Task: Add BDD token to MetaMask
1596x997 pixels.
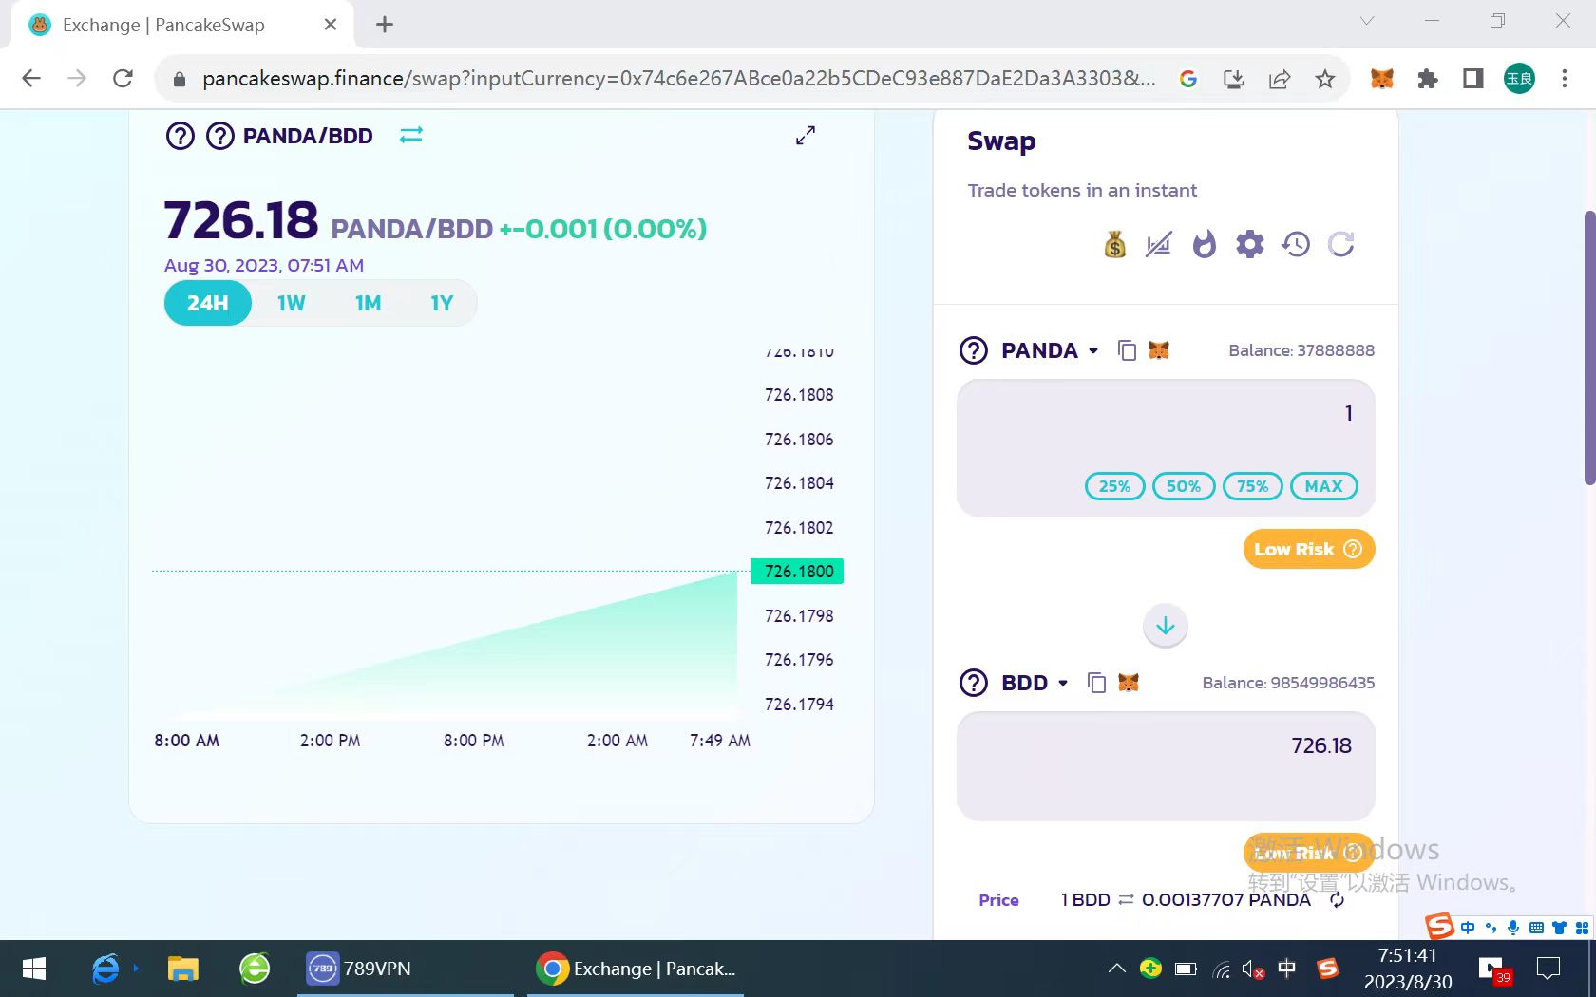Action: pos(1129,683)
